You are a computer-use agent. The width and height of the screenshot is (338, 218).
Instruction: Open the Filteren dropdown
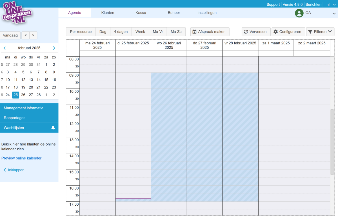pos(320,32)
